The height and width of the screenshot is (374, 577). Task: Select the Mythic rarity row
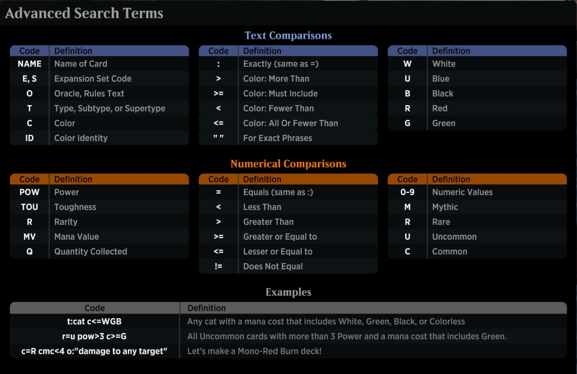click(477, 207)
